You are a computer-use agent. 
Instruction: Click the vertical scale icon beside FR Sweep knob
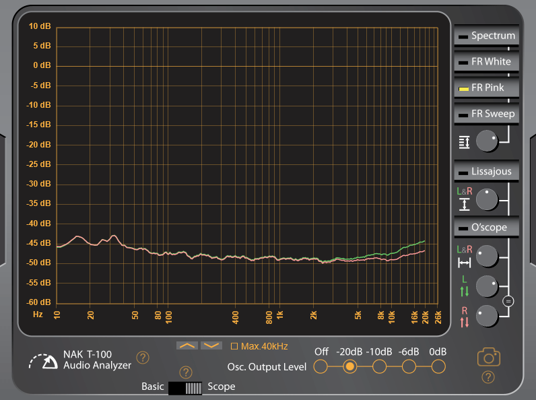click(x=464, y=142)
